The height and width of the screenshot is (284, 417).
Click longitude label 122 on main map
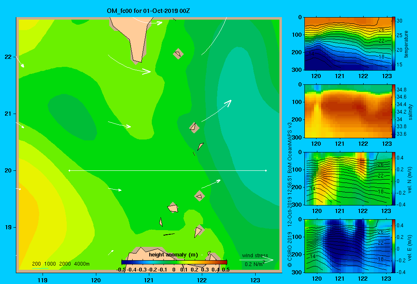coord(202,280)
